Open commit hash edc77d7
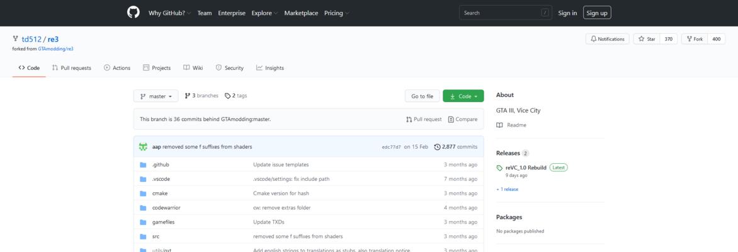 tap(392, 147)
